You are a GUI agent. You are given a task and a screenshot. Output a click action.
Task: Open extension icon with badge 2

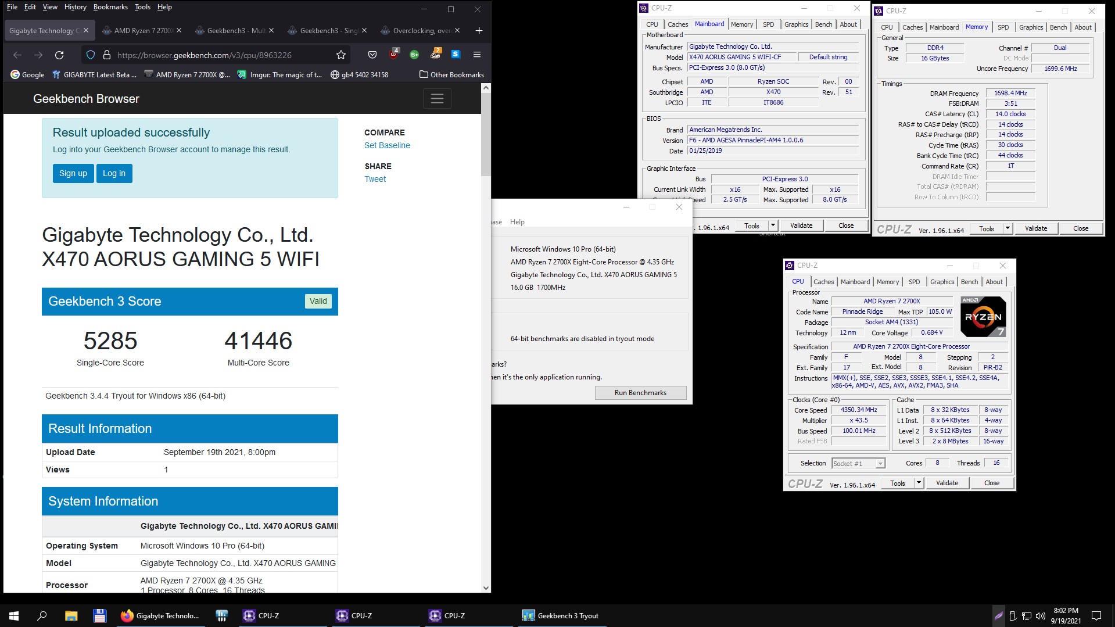[x=435, y=54]
